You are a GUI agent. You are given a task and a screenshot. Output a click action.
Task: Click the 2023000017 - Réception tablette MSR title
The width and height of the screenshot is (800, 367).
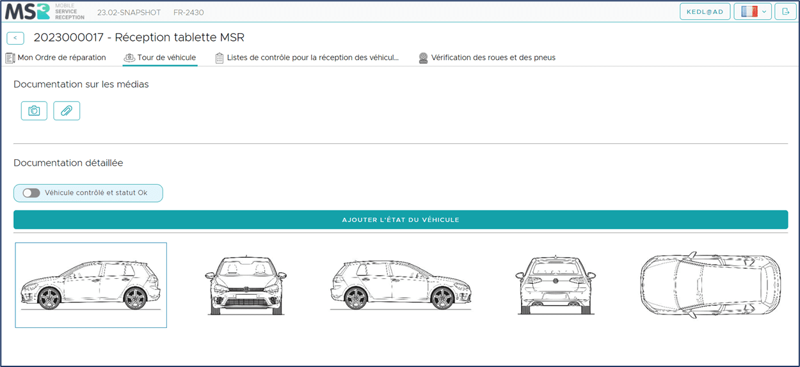(139, 38)
